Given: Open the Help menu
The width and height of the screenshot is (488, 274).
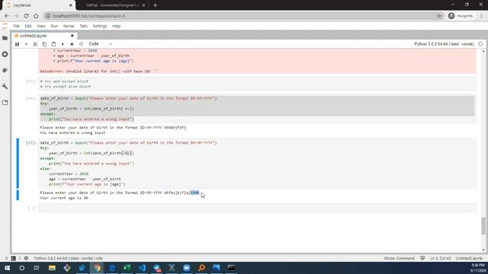Looking at the screenshot, I should tap(117, 26).
